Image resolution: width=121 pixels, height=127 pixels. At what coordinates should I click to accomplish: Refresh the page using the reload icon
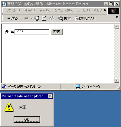[44, 18]
